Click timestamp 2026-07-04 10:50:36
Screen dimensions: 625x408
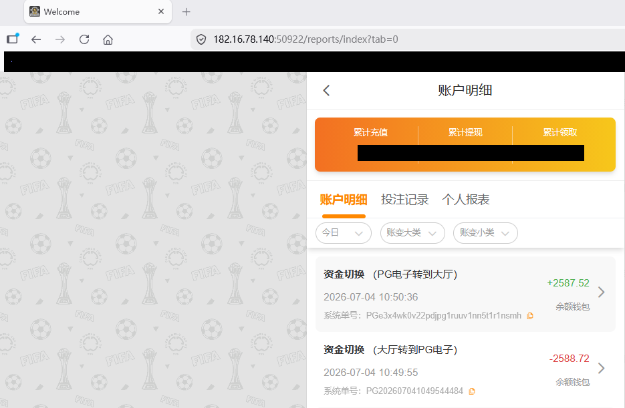point(371,297)
